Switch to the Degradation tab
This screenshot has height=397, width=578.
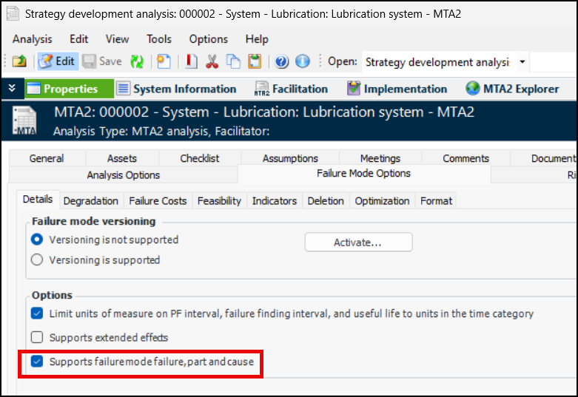90,200
